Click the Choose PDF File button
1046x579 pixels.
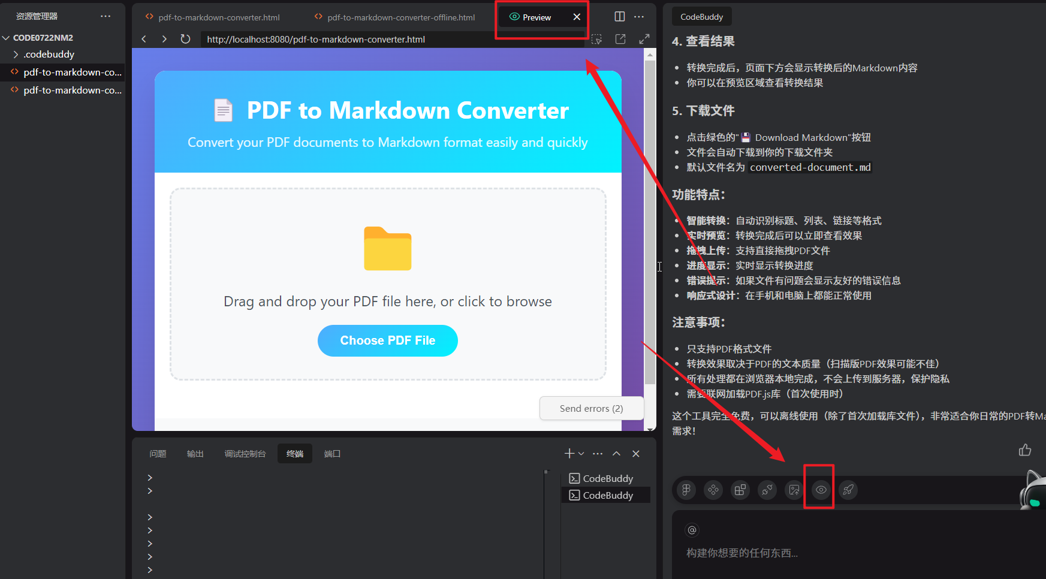click(x=388, y=340)
